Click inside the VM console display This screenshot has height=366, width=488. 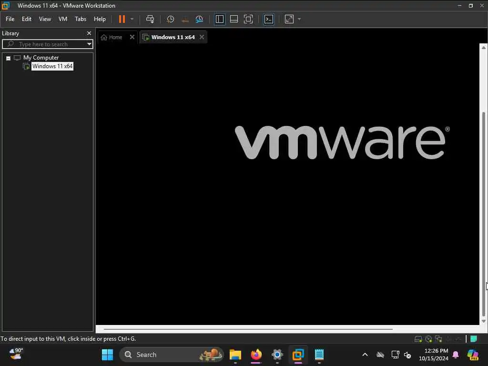click(x=287, y=183)
